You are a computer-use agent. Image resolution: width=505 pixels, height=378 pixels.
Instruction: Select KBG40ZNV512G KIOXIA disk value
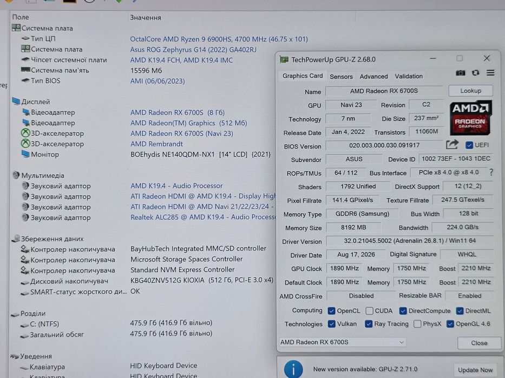[202, 280]
